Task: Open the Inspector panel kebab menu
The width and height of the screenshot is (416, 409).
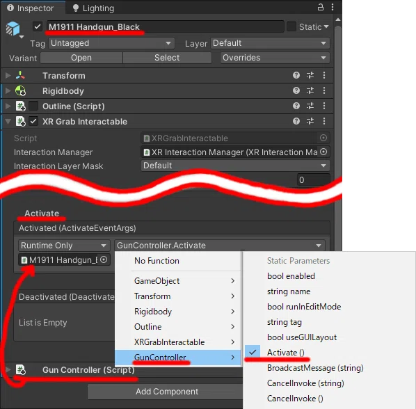Action: coord(333,7)
